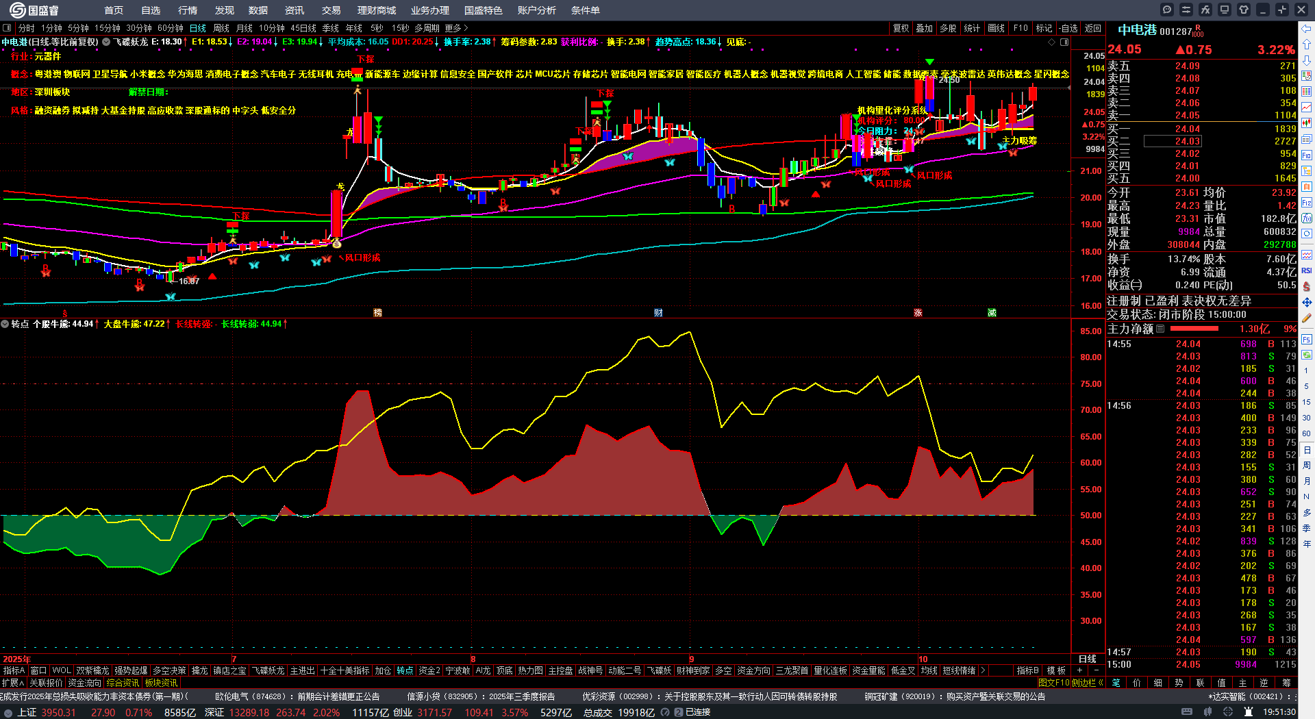Open the candlestick chart icon in right sidebar
This screenshot has height=719, width=1315.
pyautogui.click(x=1307, y=123)
